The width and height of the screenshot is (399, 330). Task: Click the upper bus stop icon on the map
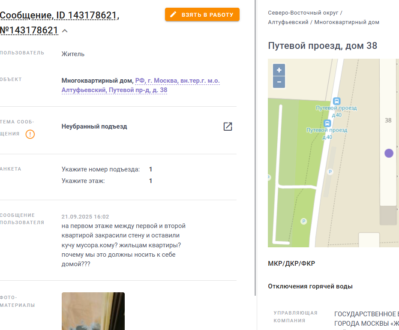[x=337, y=101]
